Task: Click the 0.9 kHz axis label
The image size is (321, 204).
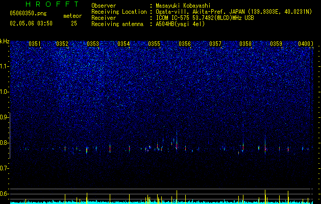Action: pos(4,117)
